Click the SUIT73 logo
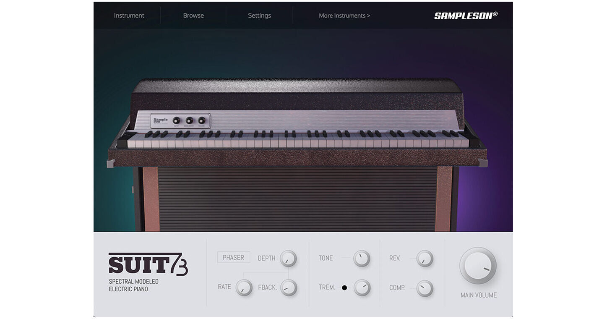 click(x=148, y=264)
